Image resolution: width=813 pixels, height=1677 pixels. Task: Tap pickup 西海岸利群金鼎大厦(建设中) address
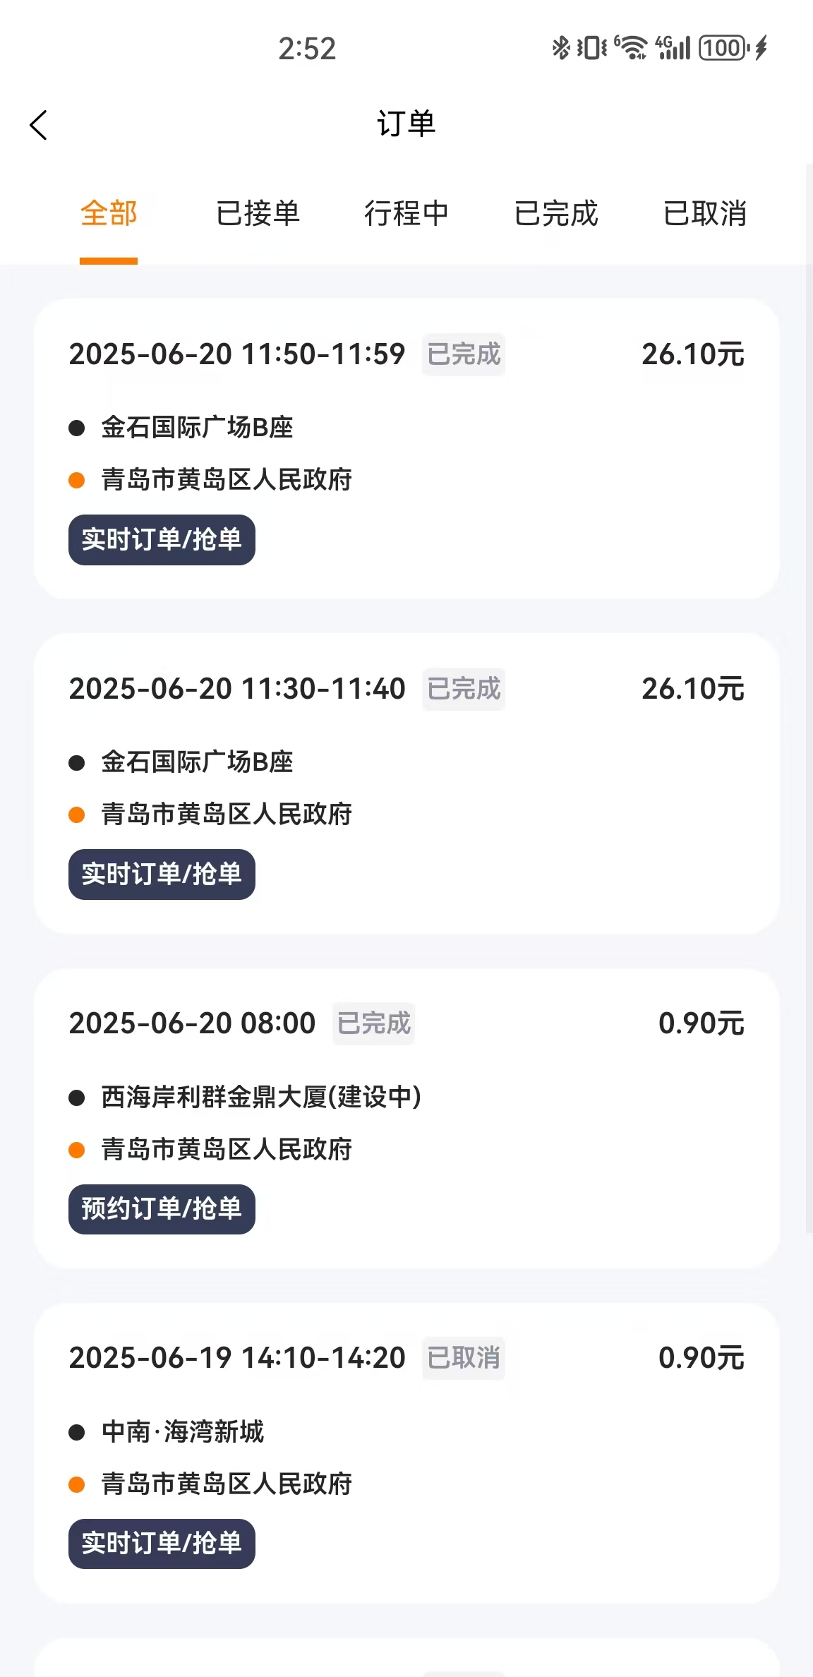tap(261, 1098)
